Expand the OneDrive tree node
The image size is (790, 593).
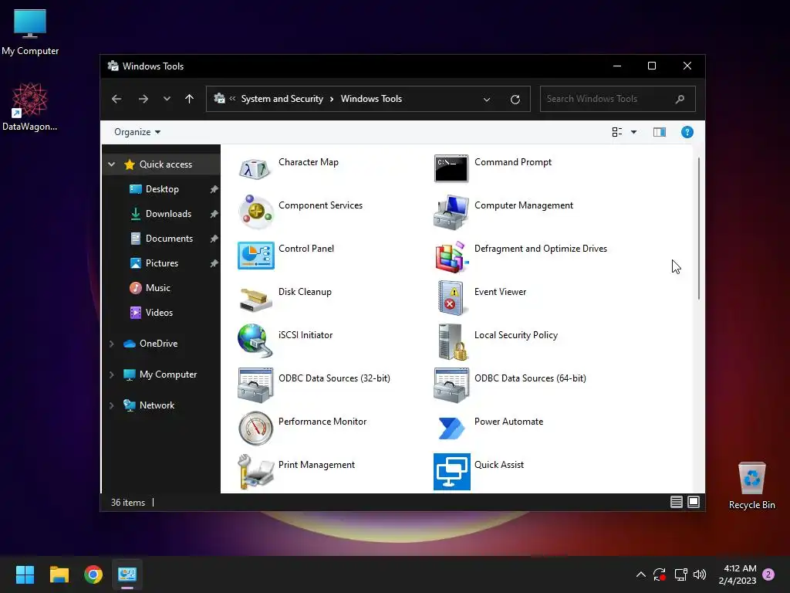pyautogui.click(x=111, y=344)
